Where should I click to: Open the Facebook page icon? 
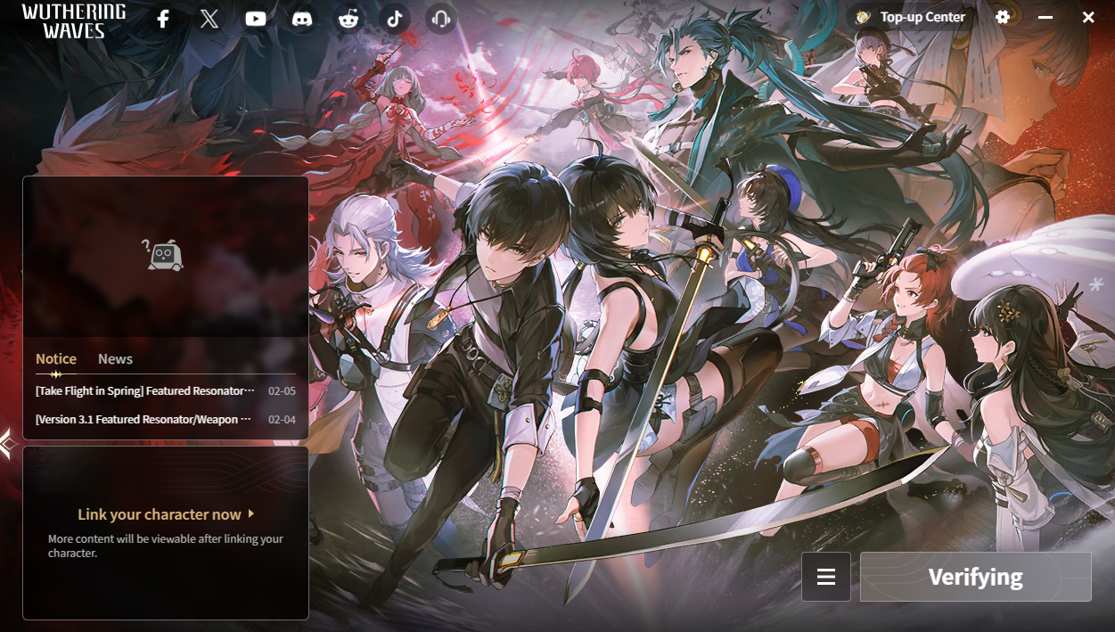pos(163,19)
